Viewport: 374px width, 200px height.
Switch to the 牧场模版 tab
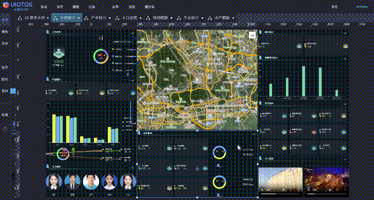tap(160, 18)
